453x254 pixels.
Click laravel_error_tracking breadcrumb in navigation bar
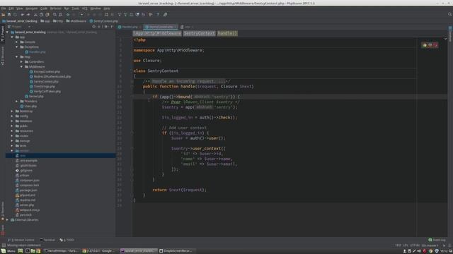pos(20,21)
